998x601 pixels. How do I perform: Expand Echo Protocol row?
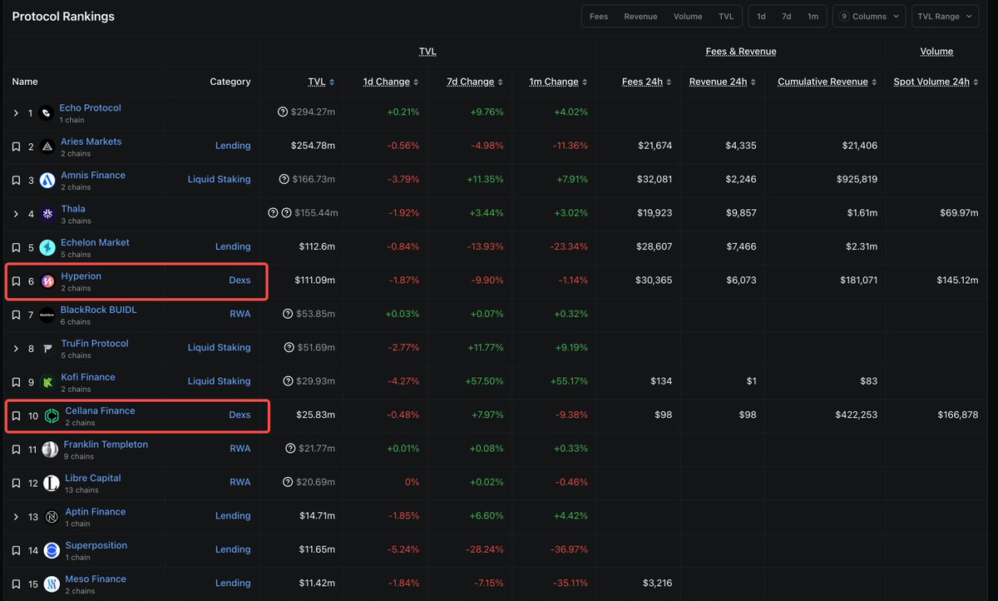[16, 113]
